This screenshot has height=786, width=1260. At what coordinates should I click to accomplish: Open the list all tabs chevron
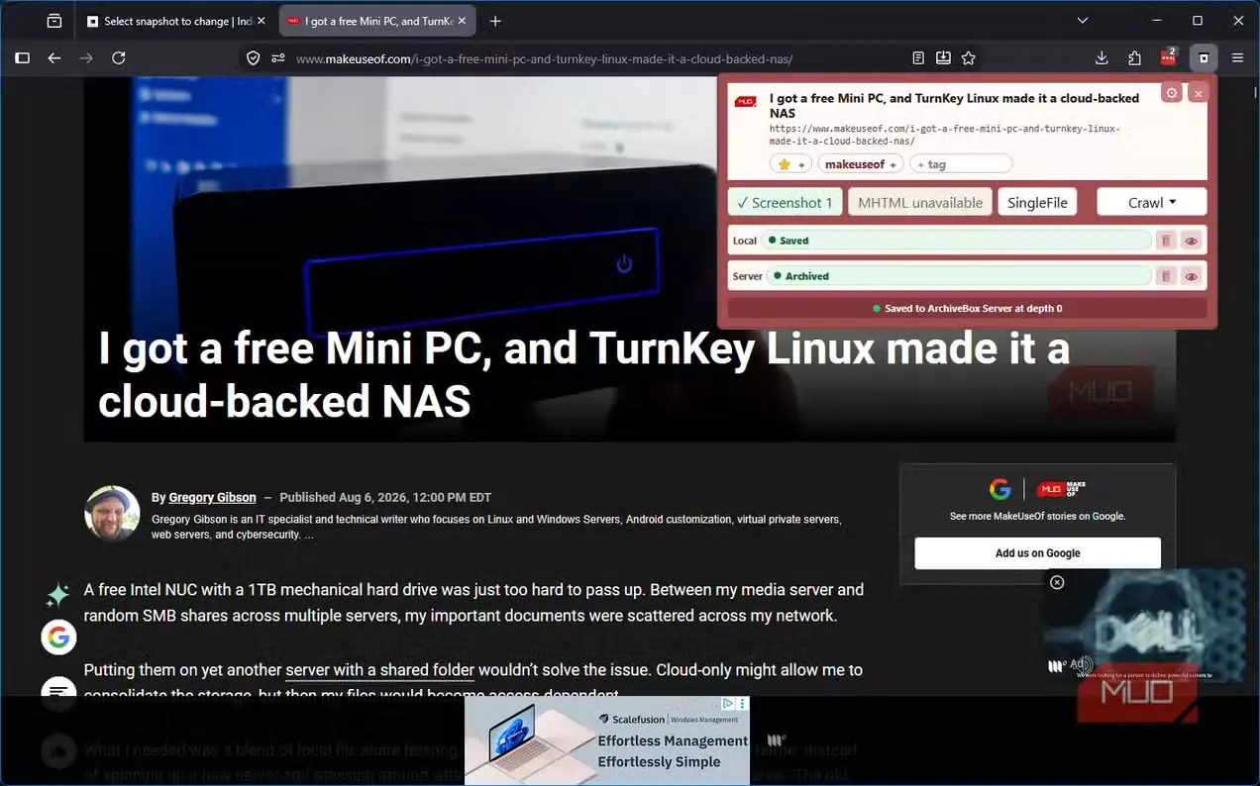tap(1083, 21)
